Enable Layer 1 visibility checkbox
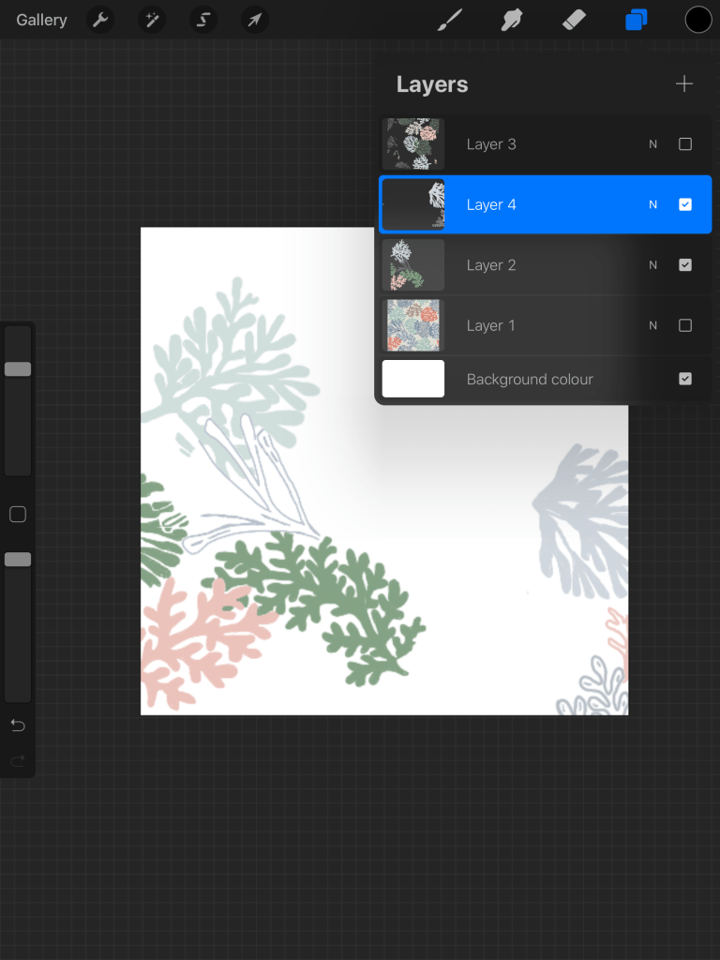Image resolution: width=720 pixels, height=960 pixels. point(685,325)
